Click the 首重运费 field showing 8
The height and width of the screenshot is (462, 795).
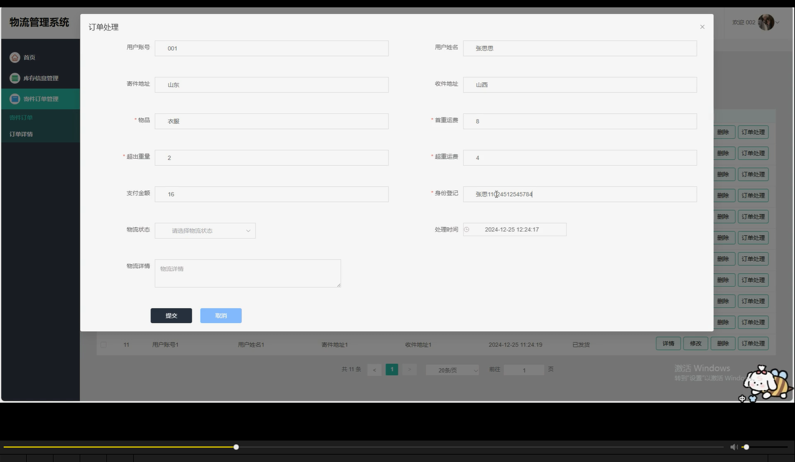click(x=580, y=121)
